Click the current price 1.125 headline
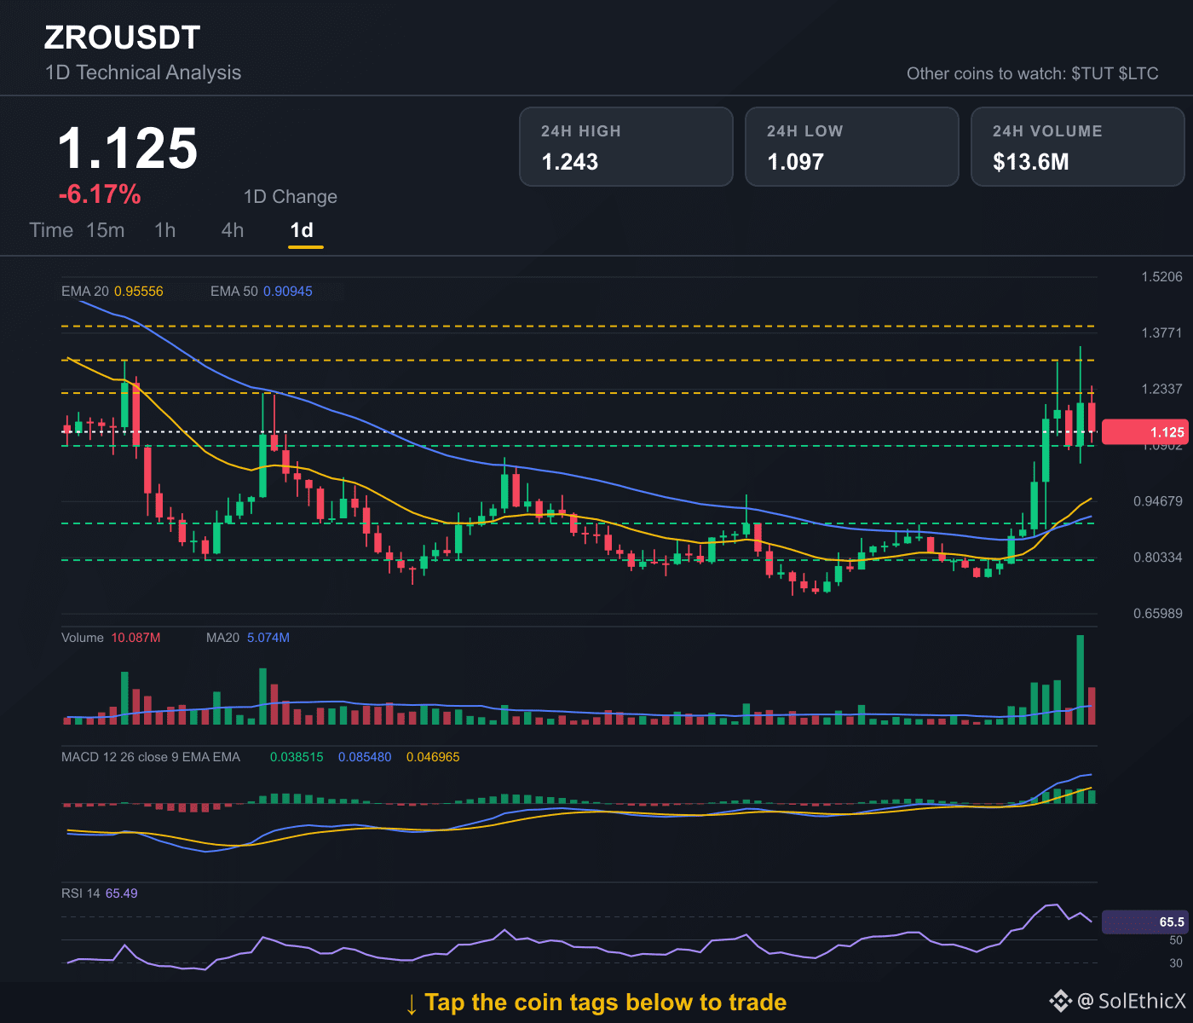 [128, 149]
